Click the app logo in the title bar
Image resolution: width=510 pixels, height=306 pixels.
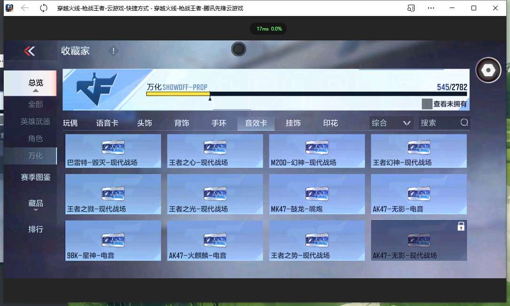pos(9,8)
